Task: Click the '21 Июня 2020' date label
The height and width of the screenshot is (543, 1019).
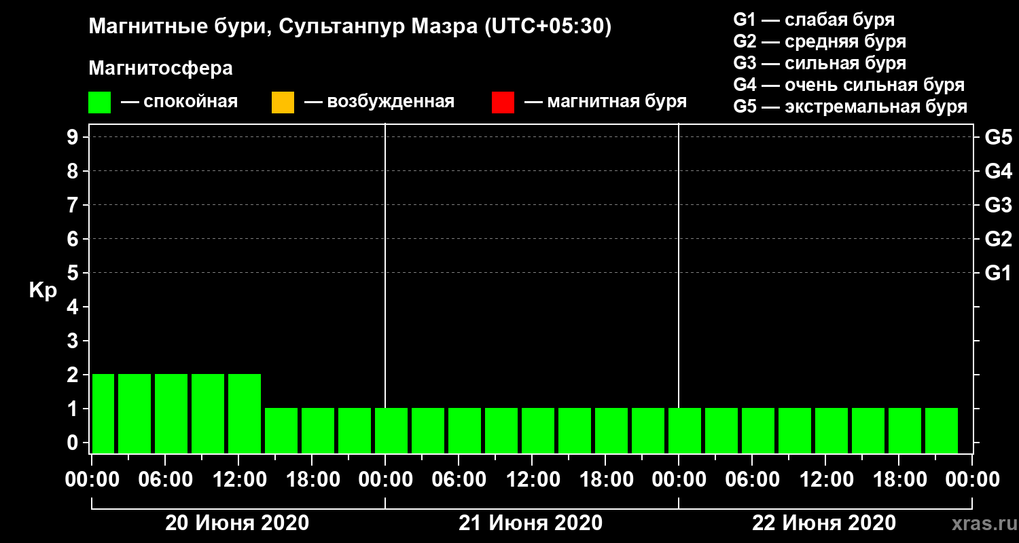Action: coord(531,523)
